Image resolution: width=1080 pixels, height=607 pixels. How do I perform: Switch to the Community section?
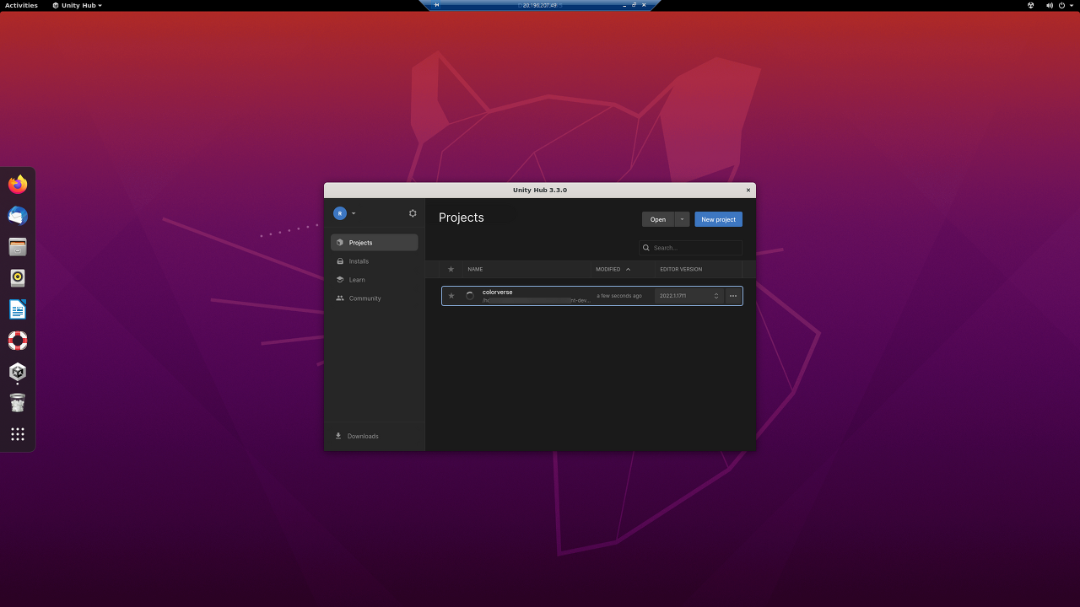[375, 298]
